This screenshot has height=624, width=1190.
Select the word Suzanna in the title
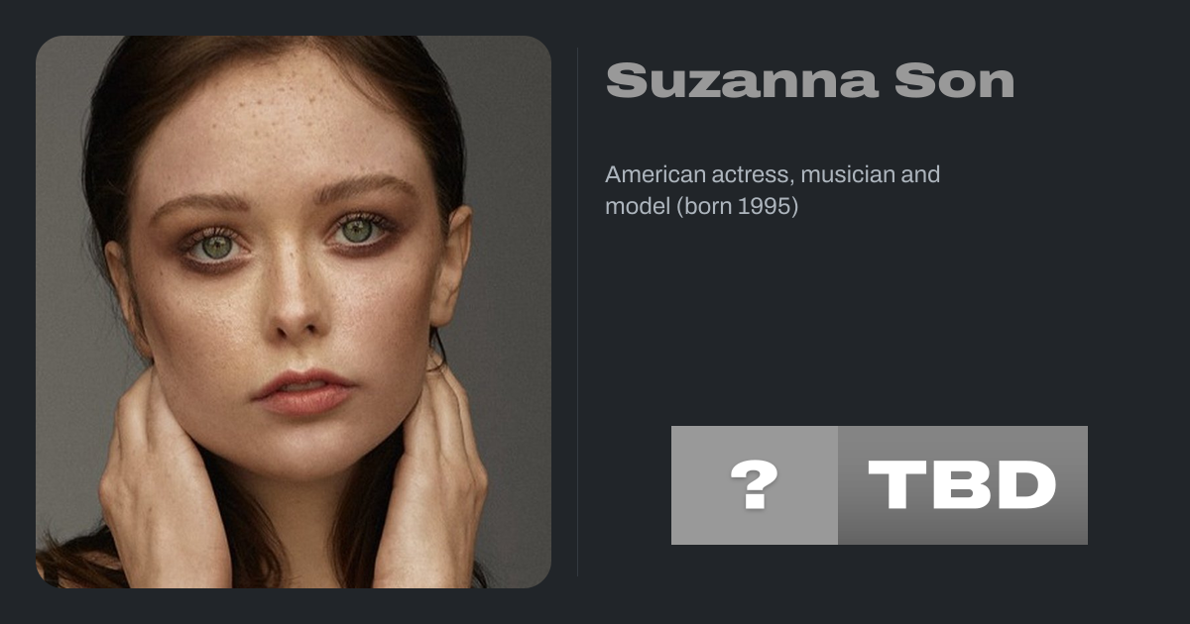point(743,80)
